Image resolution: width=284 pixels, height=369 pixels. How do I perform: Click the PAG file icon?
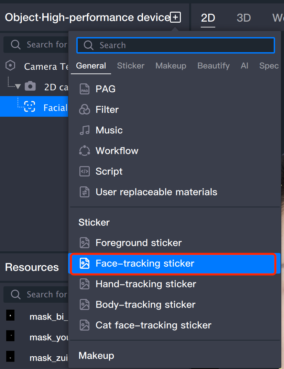(x=84, y=89)
